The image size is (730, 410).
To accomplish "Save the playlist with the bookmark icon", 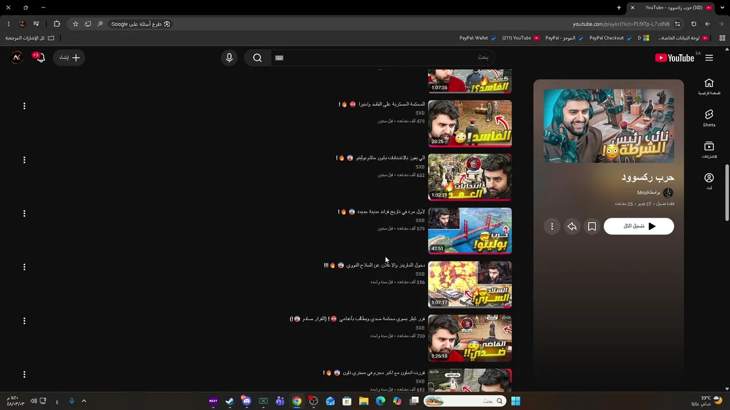I will 592,227.
